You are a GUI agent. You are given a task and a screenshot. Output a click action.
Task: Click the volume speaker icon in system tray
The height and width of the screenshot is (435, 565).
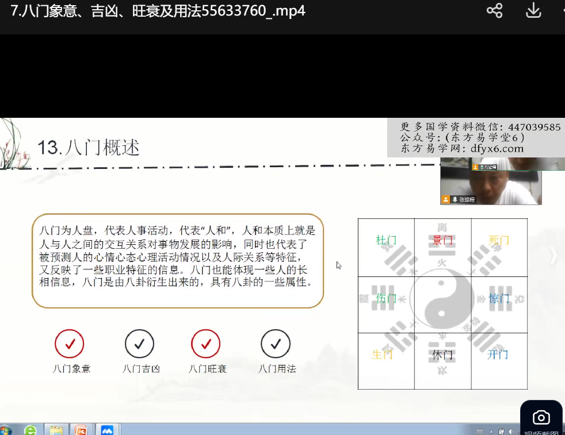click(x=511, y=431)
